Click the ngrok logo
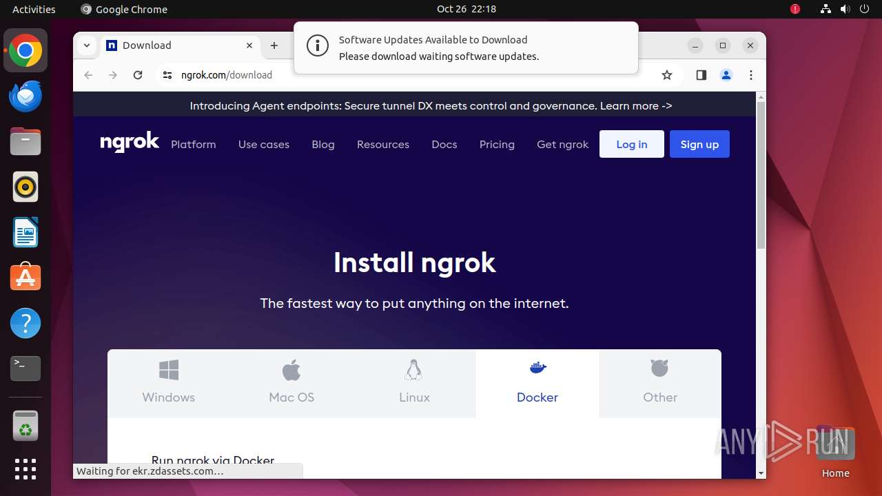Image resolution: width=882 pixels, height=496 pixels. pos(130,143)
